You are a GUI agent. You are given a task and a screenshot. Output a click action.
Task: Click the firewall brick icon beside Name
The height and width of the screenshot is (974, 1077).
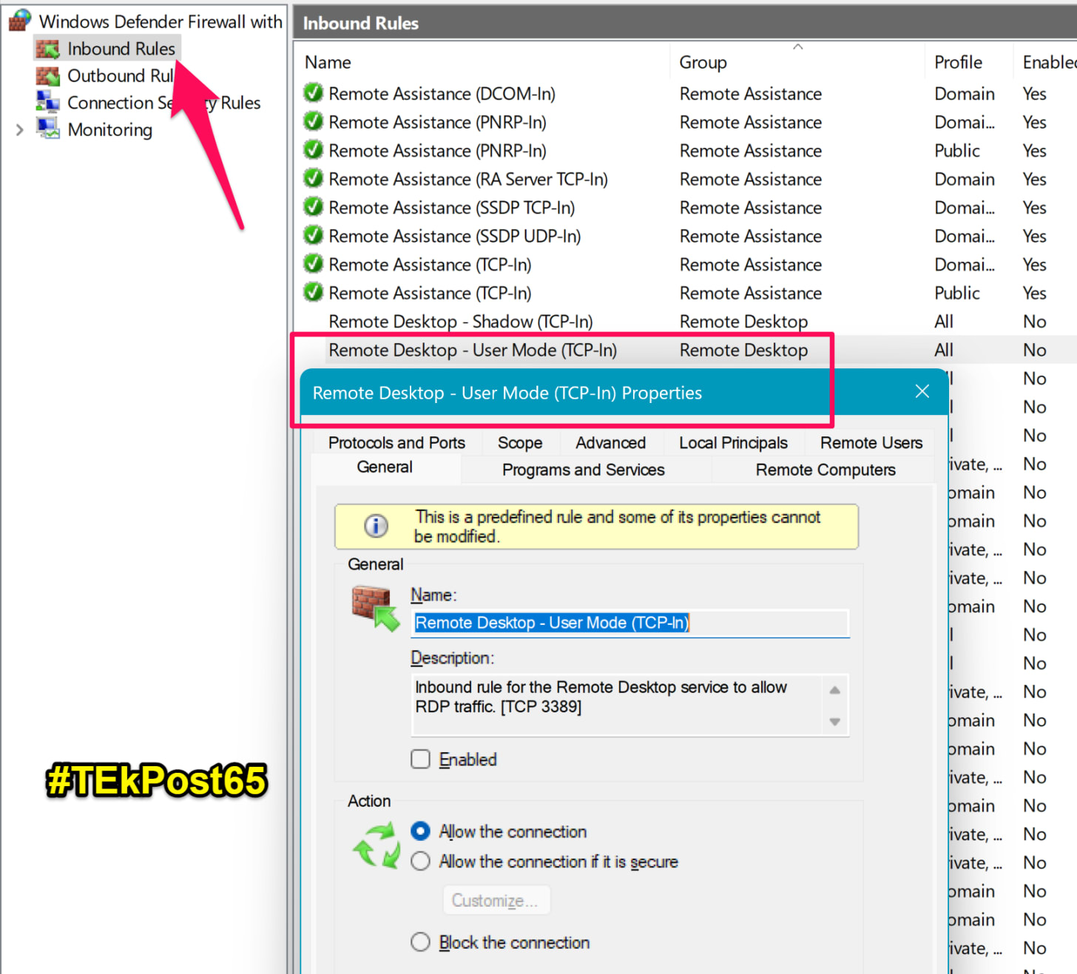pos(376,608)
